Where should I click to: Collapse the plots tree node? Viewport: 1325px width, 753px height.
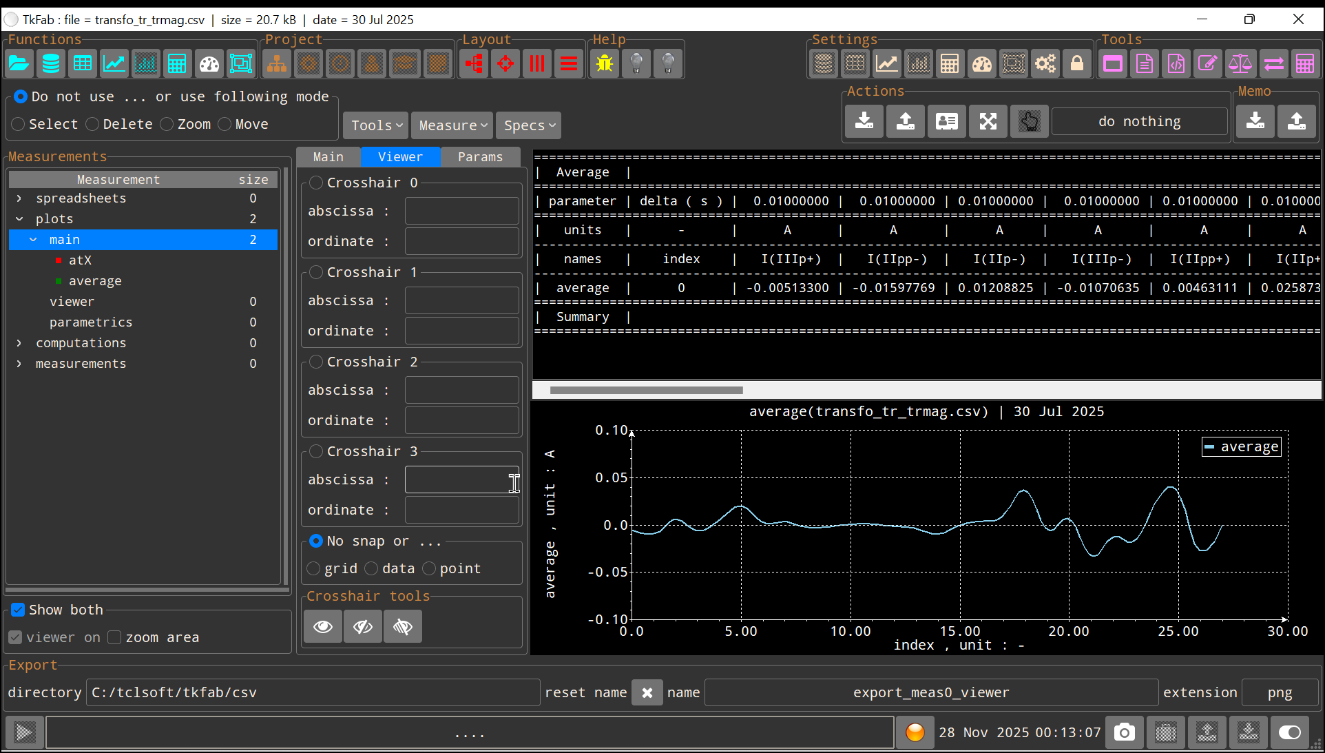[x=20, y=218]
